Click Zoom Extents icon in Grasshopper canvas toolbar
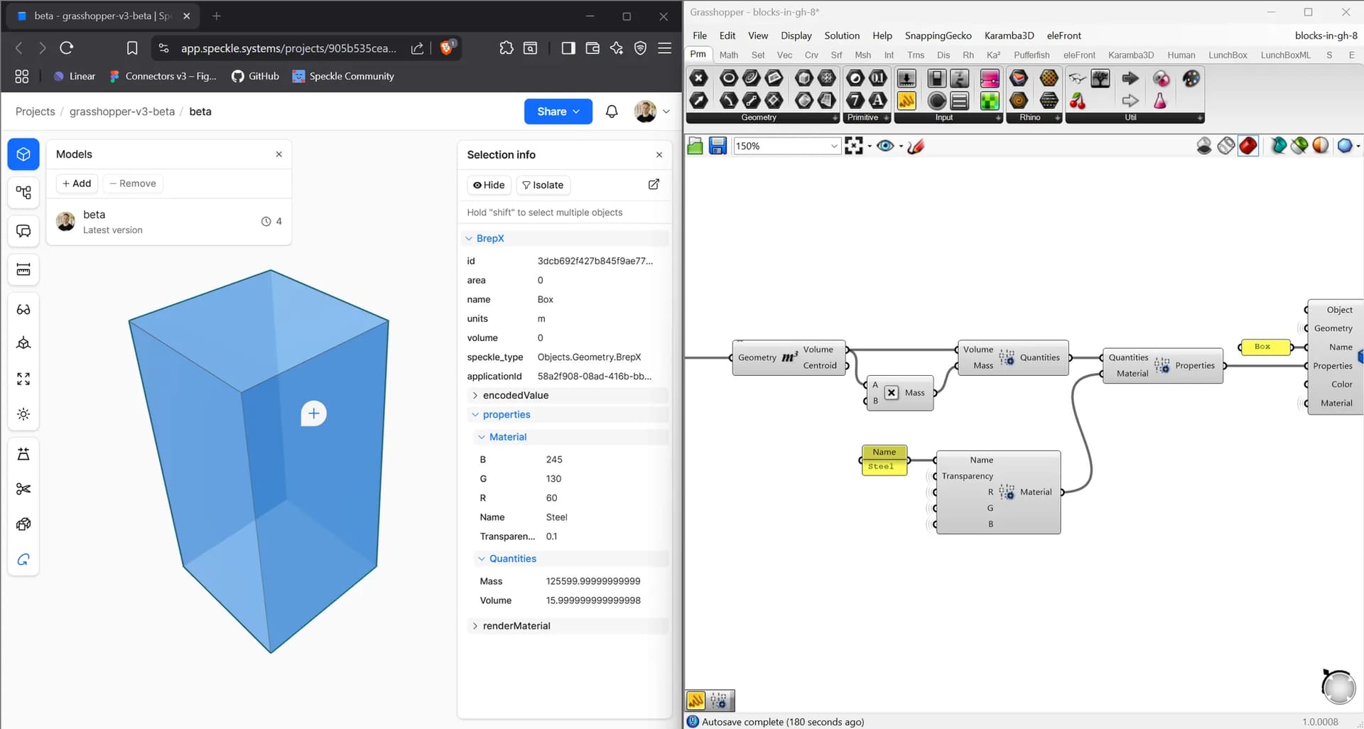1364x729 pixels. click(854, 146)
